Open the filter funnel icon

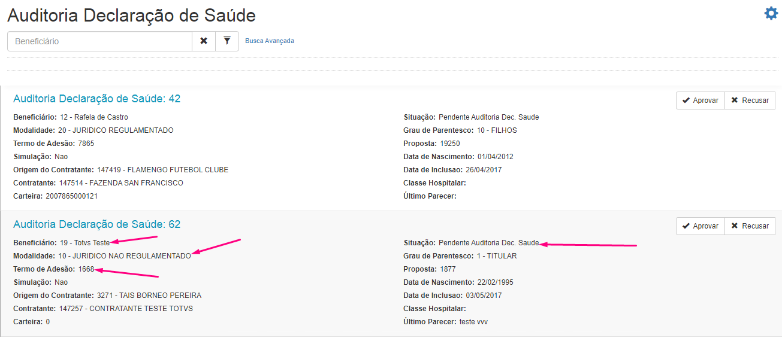(x=227, y=41)
